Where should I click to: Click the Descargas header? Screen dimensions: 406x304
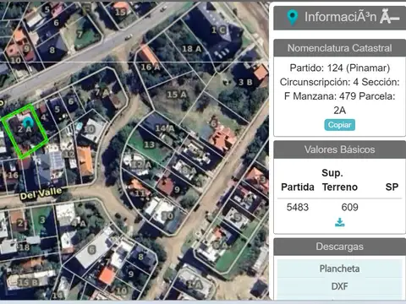pos(339,247)
